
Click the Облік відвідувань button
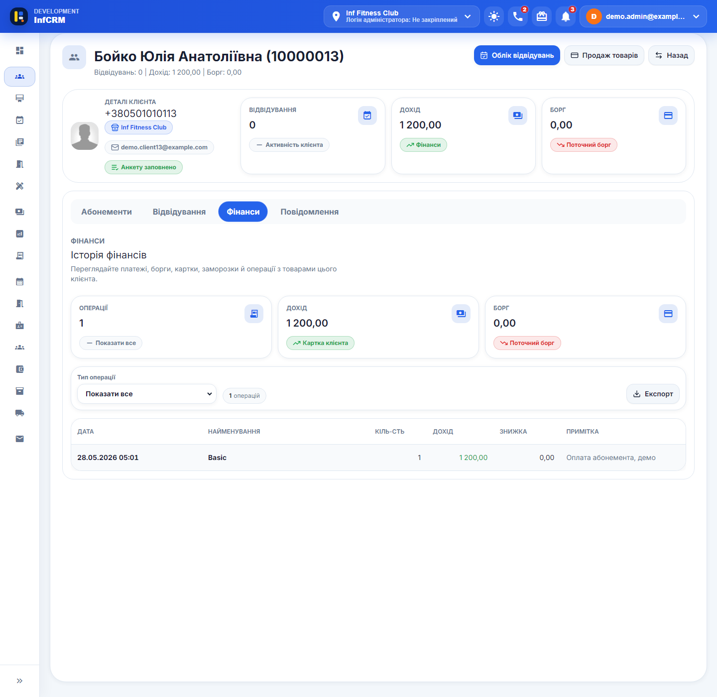517,55
